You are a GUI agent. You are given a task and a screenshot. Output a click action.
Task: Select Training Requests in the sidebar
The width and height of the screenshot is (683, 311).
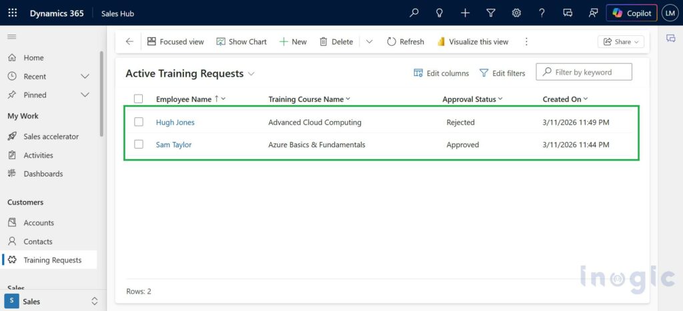48,260
